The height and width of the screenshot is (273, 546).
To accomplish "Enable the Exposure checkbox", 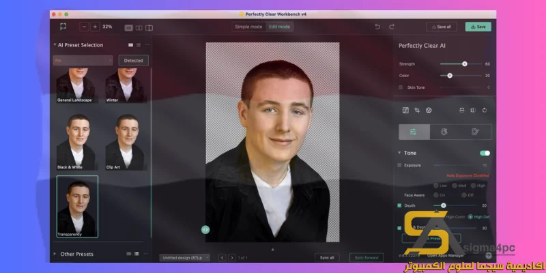I will coord(399,165).
